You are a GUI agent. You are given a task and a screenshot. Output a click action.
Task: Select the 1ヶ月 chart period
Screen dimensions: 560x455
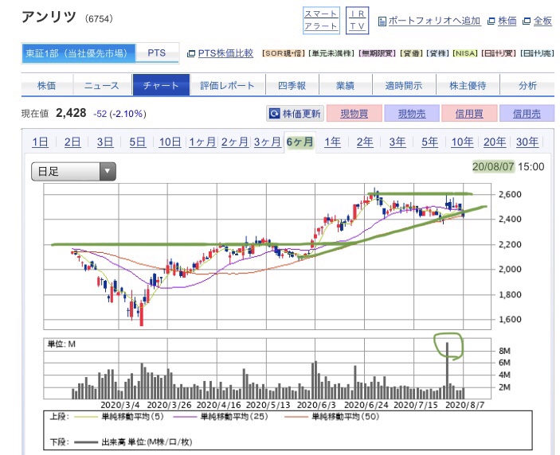coord(202,142)
